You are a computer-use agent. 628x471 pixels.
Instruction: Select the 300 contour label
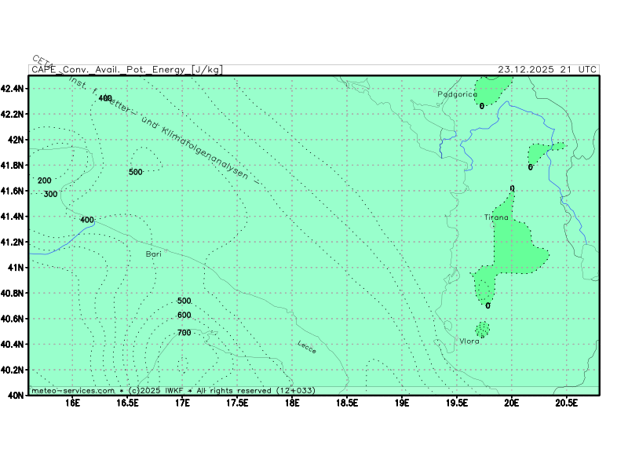pyautogui.click(x=50, y=194)
